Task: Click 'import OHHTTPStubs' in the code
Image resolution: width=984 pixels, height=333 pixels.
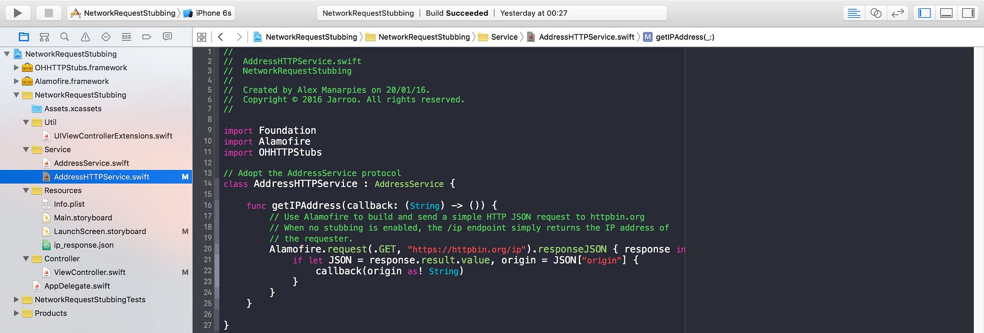Action: point(273,152)
